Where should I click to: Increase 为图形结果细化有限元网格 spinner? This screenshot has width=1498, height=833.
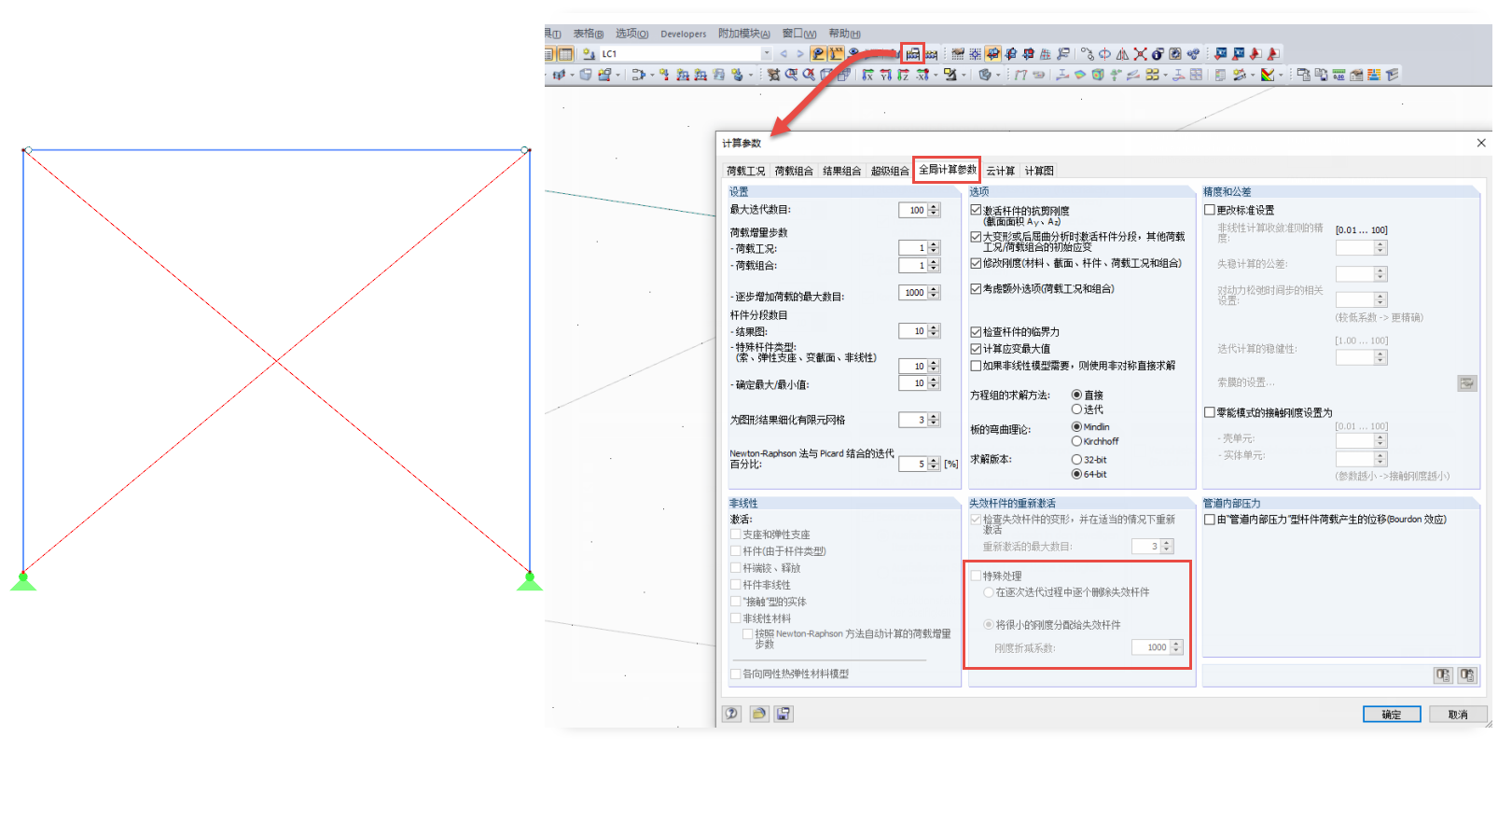[x=934, y=416]
